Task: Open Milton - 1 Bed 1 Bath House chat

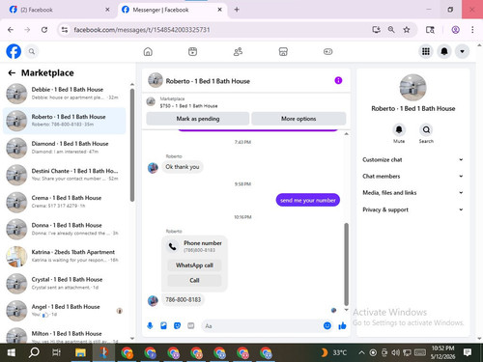Action: coord(65,335)
